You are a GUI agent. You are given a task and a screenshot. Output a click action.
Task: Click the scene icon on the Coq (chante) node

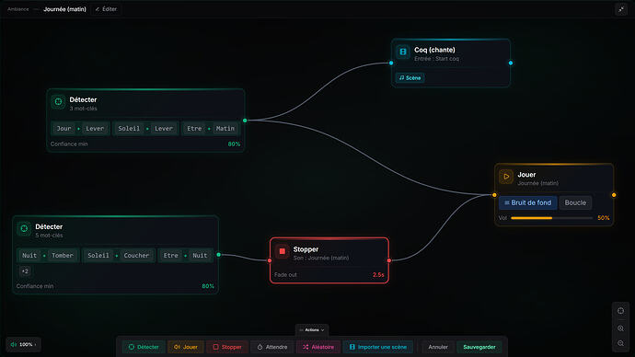point(403,52)
